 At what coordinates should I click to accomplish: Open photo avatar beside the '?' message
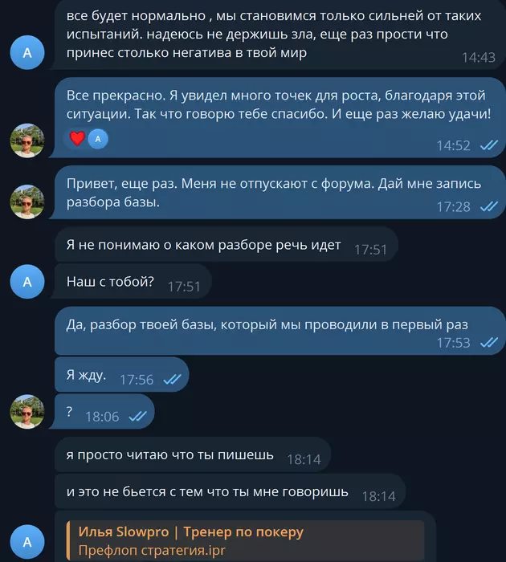coord(27,412)
